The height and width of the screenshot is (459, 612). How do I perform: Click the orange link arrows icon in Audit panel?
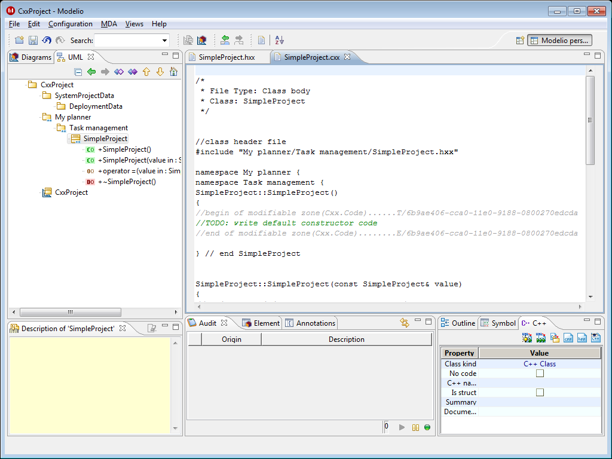point(405,323)
